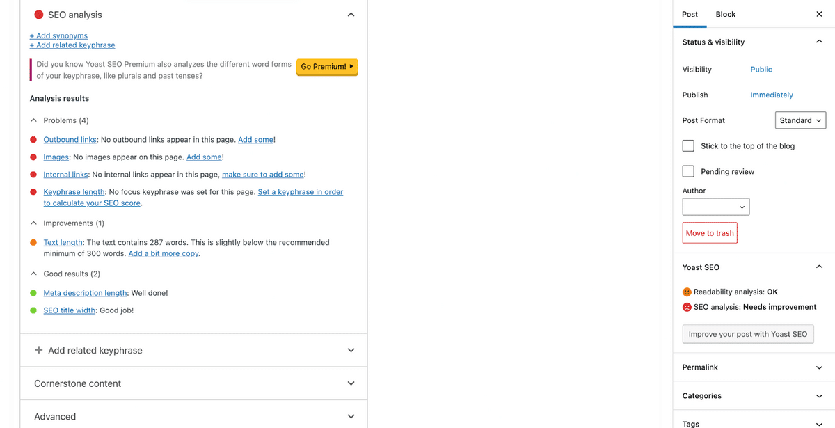Click the orange bullet next to Text length
Image resolution: width=835 pixels, height=428 pixels.
[x=33, y=243]
